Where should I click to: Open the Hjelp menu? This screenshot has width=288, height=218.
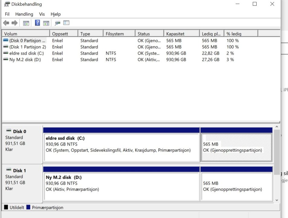click(56, 14)
